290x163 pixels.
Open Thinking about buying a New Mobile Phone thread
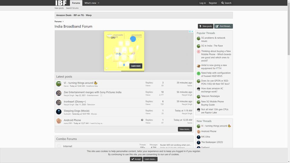[x=216, y=56]
